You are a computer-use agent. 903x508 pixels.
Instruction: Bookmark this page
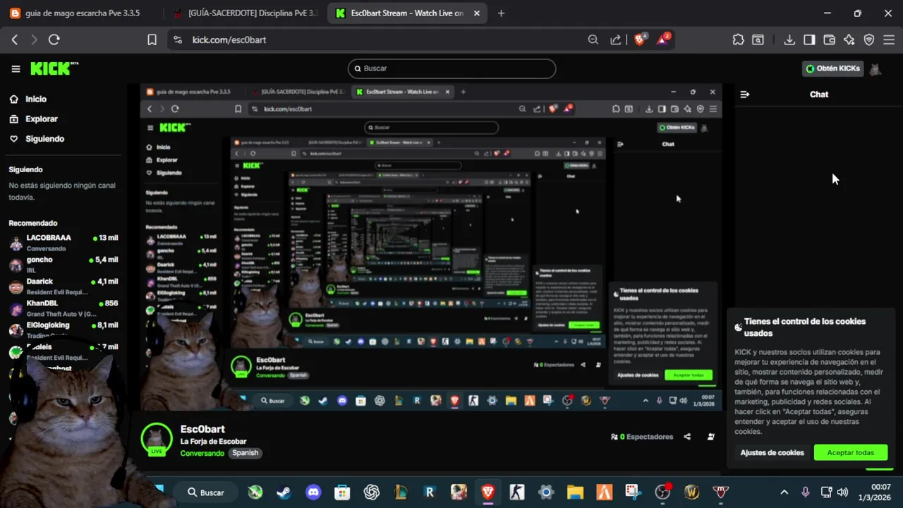coord(152,40)
